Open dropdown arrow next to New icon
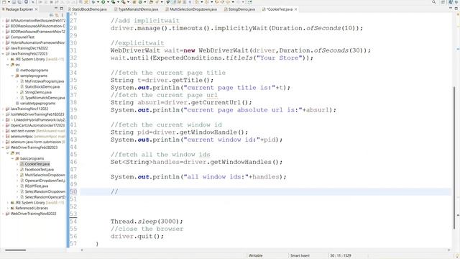Image resolution: width=460 pixels, height=259 pixels. 9,2
